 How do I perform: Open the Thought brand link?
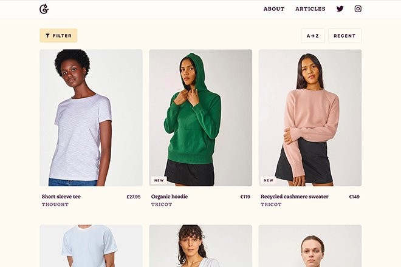point(55,204)
